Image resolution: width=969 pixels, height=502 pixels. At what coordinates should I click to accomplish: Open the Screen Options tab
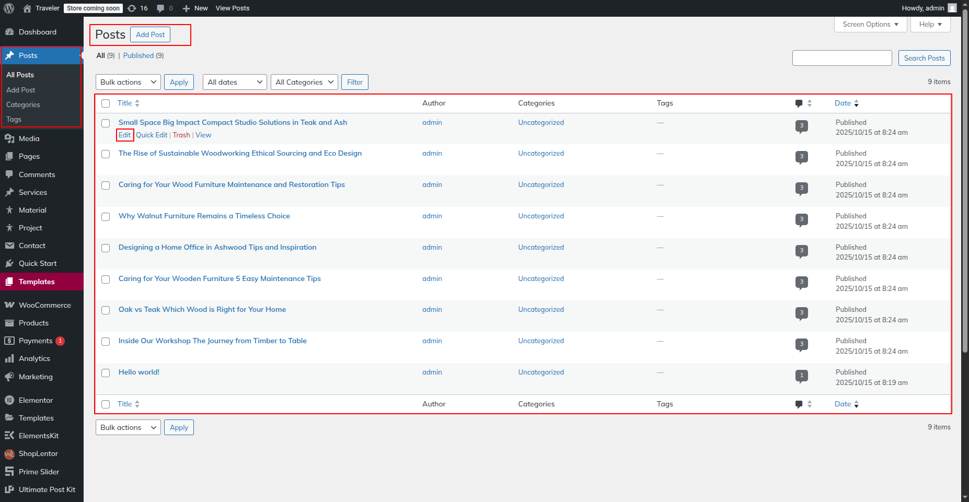pyautogui.click(x=870, y=25)
